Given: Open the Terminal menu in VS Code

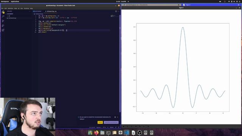Looking at the screenshot, I should 26,8.
